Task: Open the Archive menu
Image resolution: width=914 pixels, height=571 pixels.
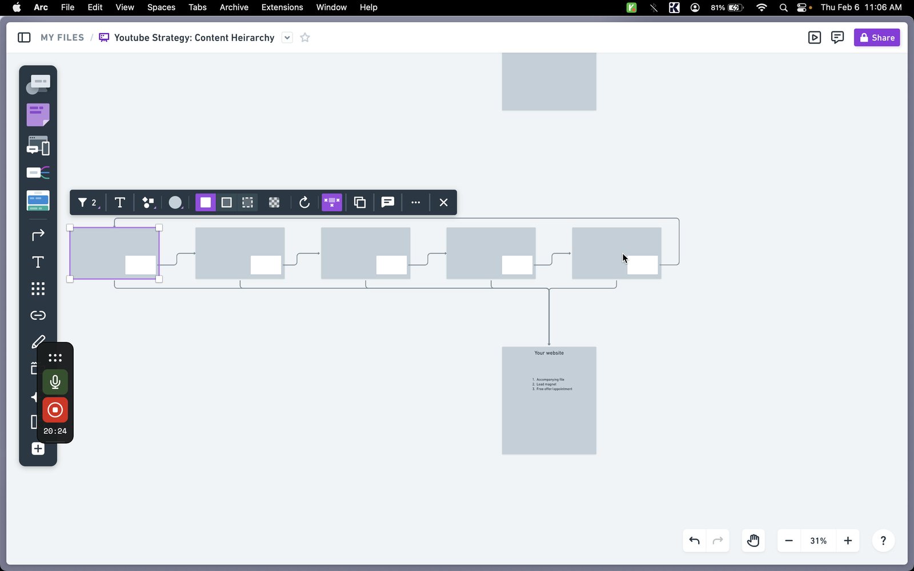Action: (x=234, y=7)
